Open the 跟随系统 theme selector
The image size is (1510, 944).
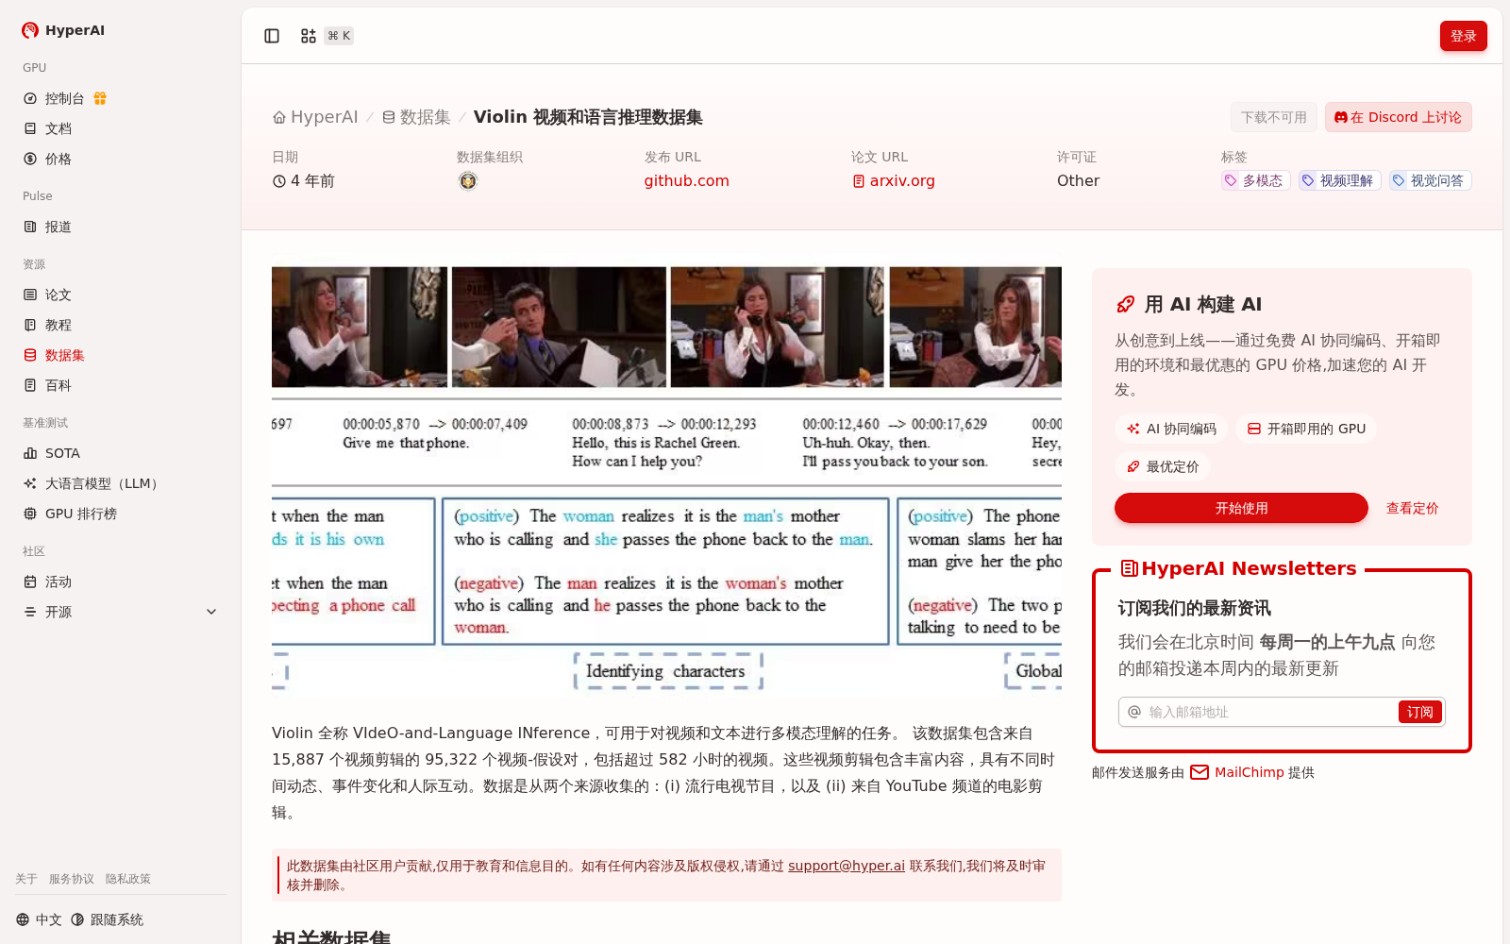pyautogui.click(x=107, y=919)
